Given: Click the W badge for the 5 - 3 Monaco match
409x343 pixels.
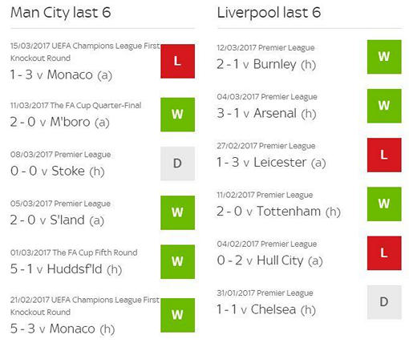Looking at the screenshot, I should (177, 315).
